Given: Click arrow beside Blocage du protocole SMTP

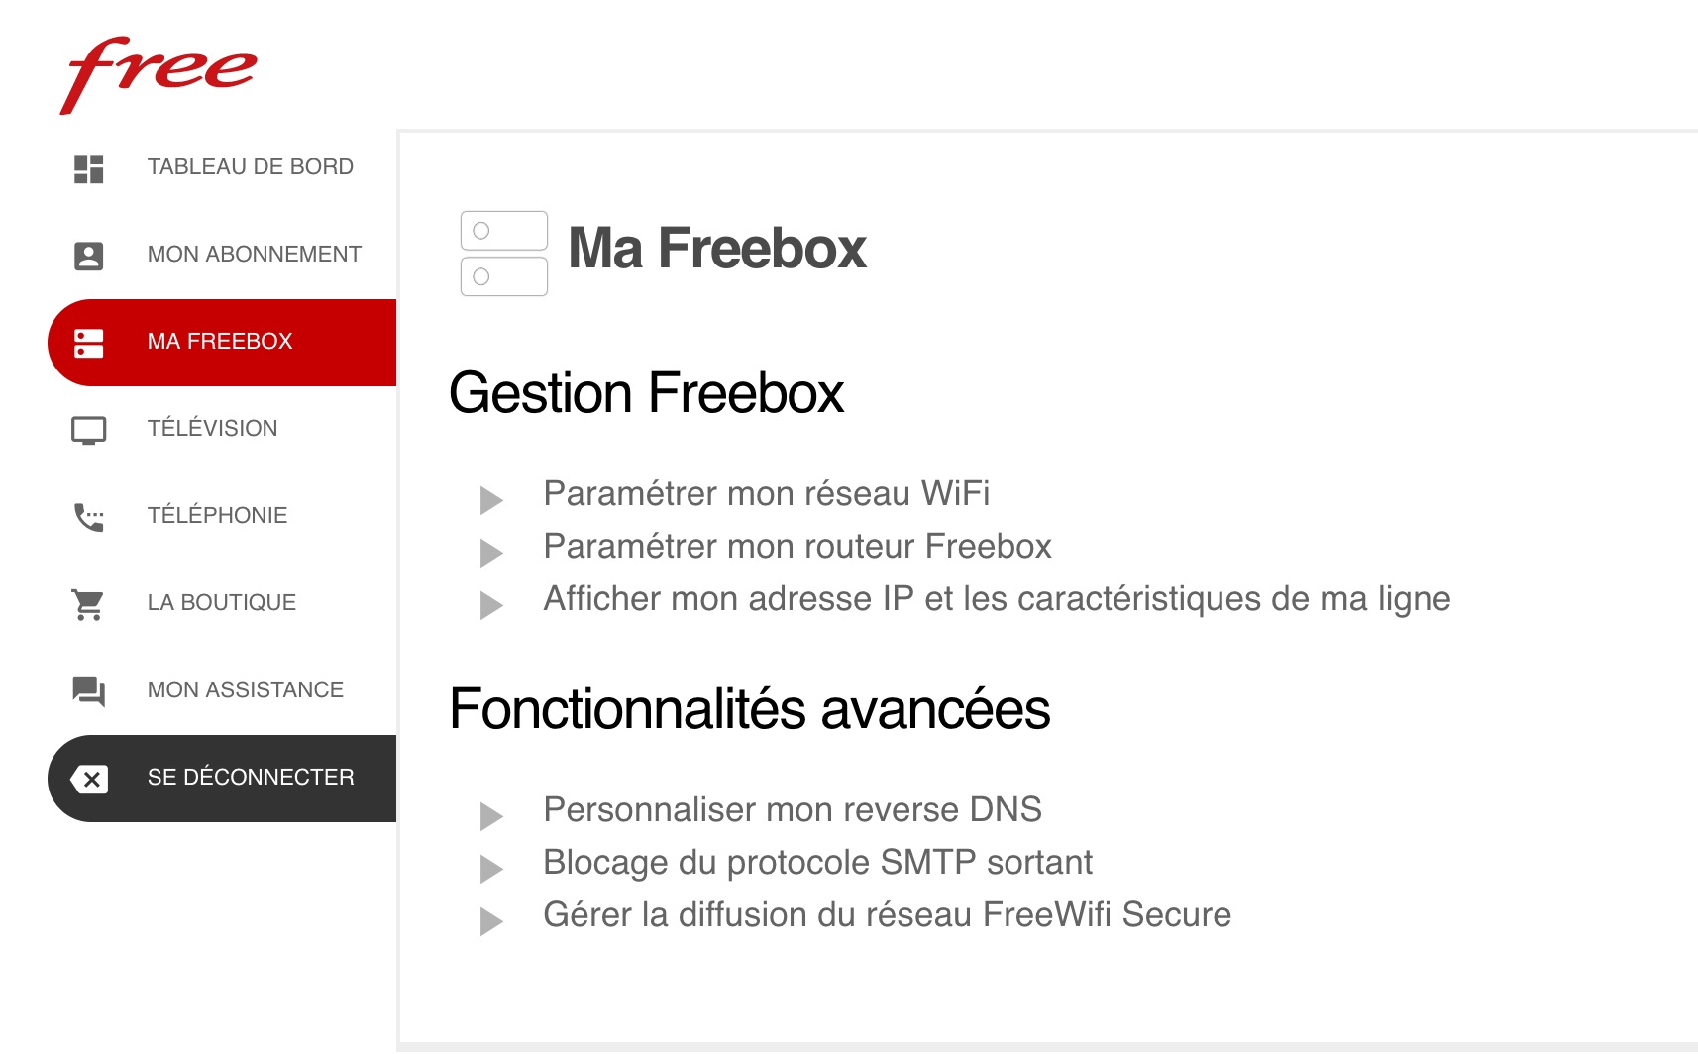Looking at the screenshot, I should 491,869.
